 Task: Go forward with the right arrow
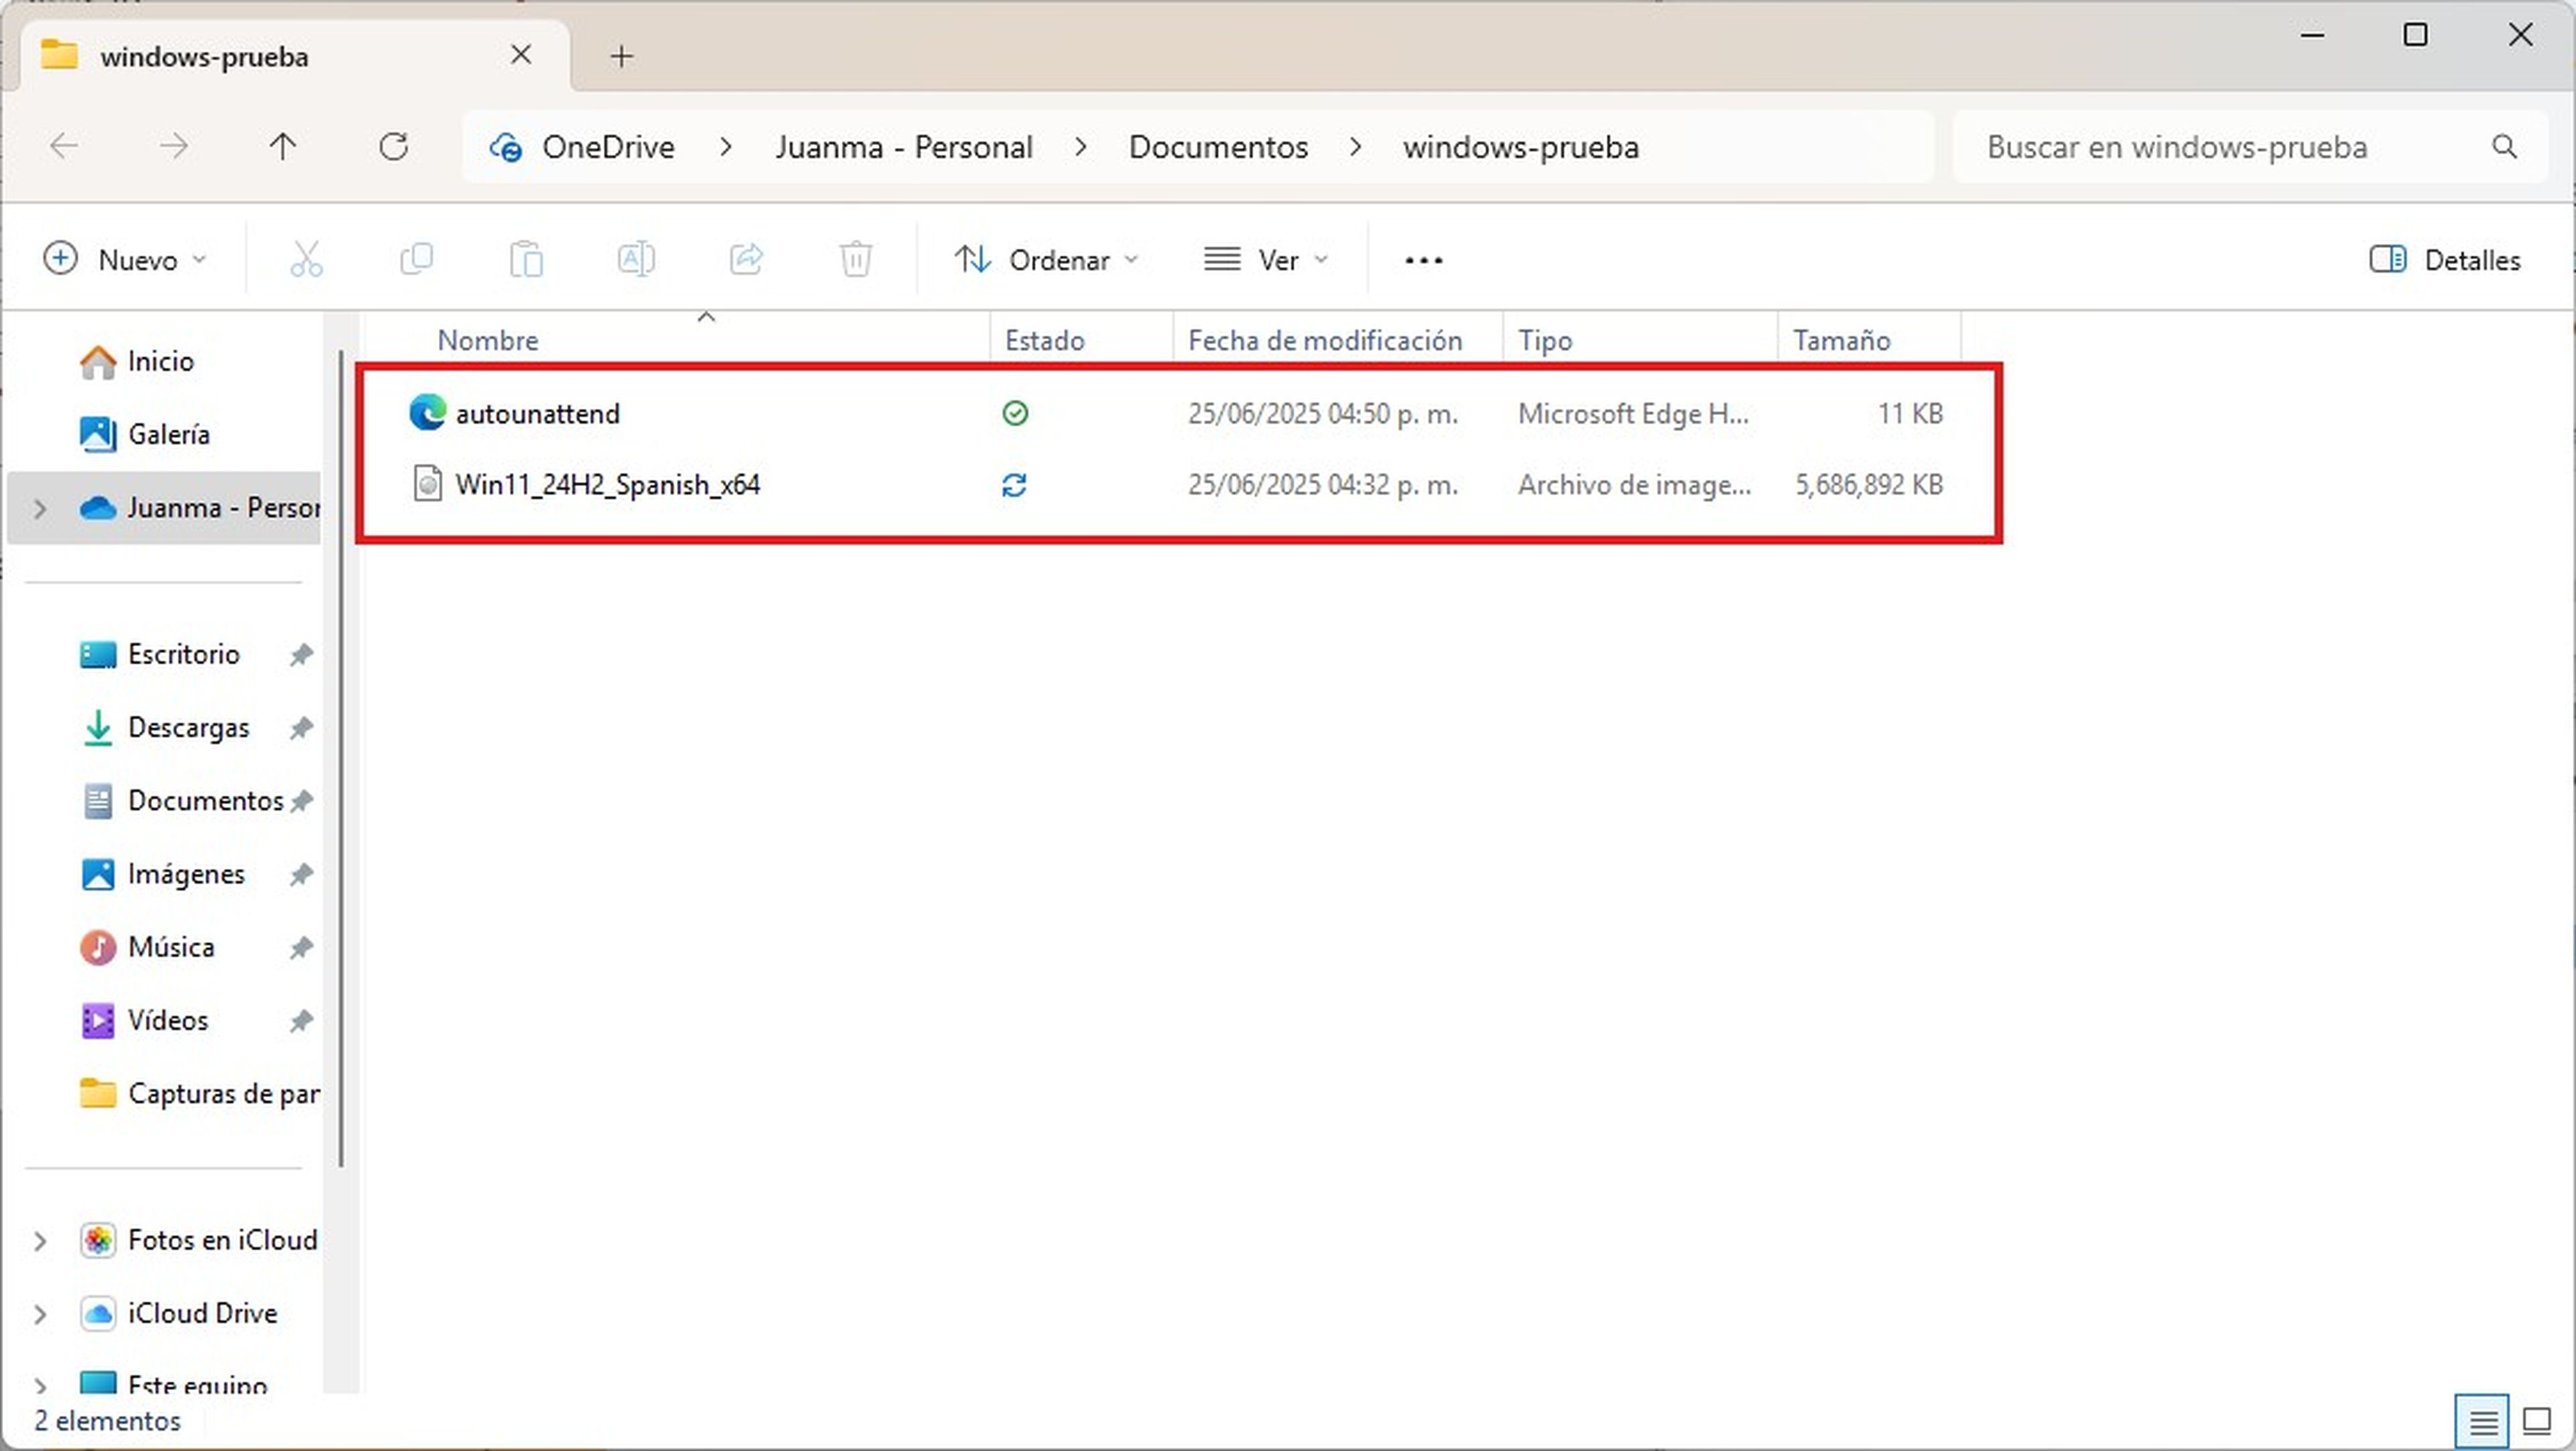[x=174, y=147]
